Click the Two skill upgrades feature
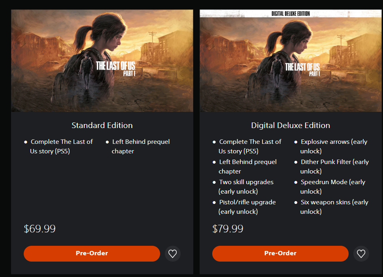383x277 pixels. point(243,187)
